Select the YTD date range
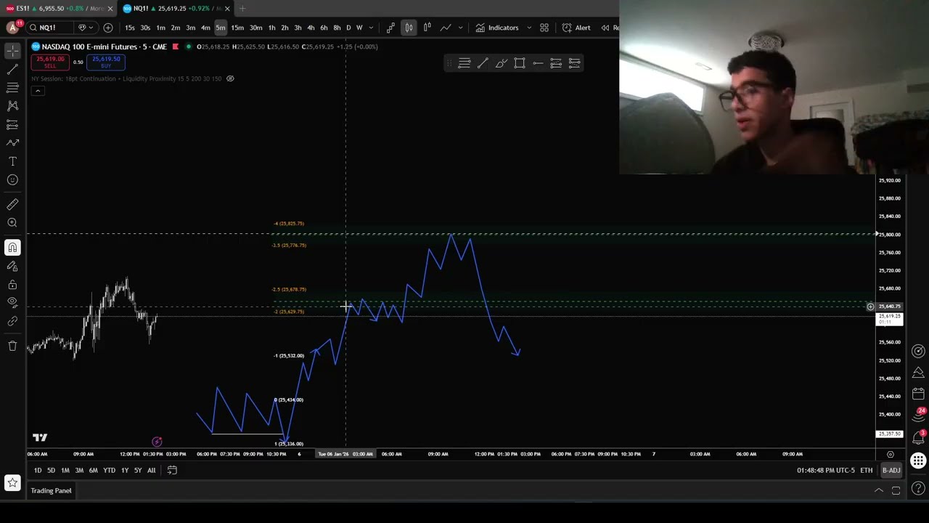Image resolution: width=929 pixels, height=523 pixels. (x=109, y=471)
